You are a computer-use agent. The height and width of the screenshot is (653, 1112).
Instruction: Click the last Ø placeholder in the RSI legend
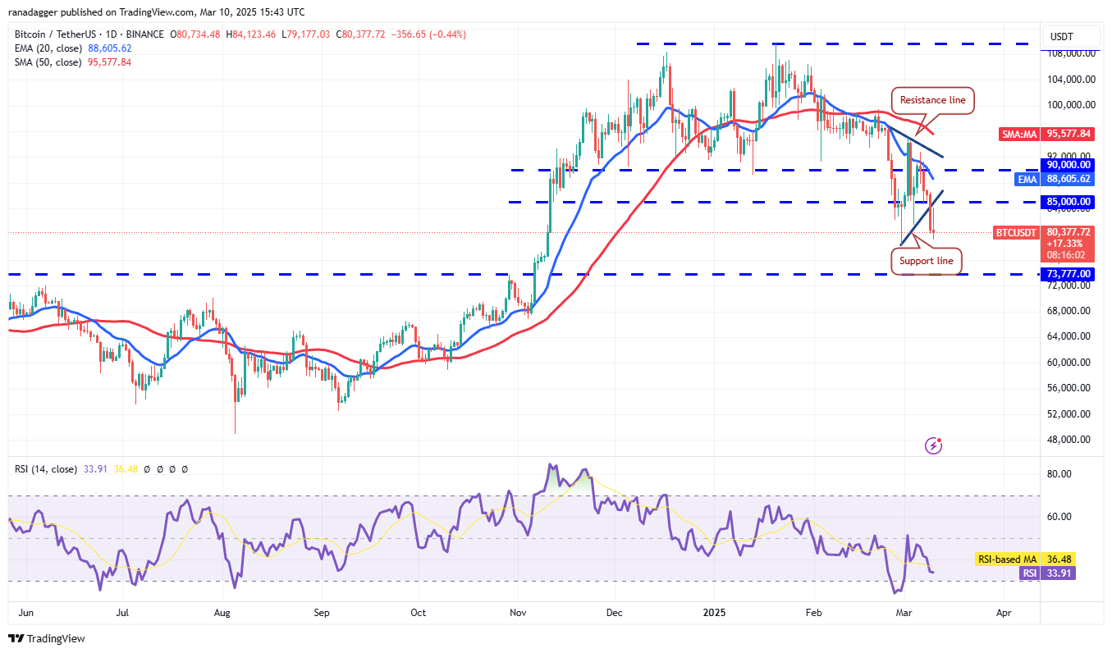(184, 468)
